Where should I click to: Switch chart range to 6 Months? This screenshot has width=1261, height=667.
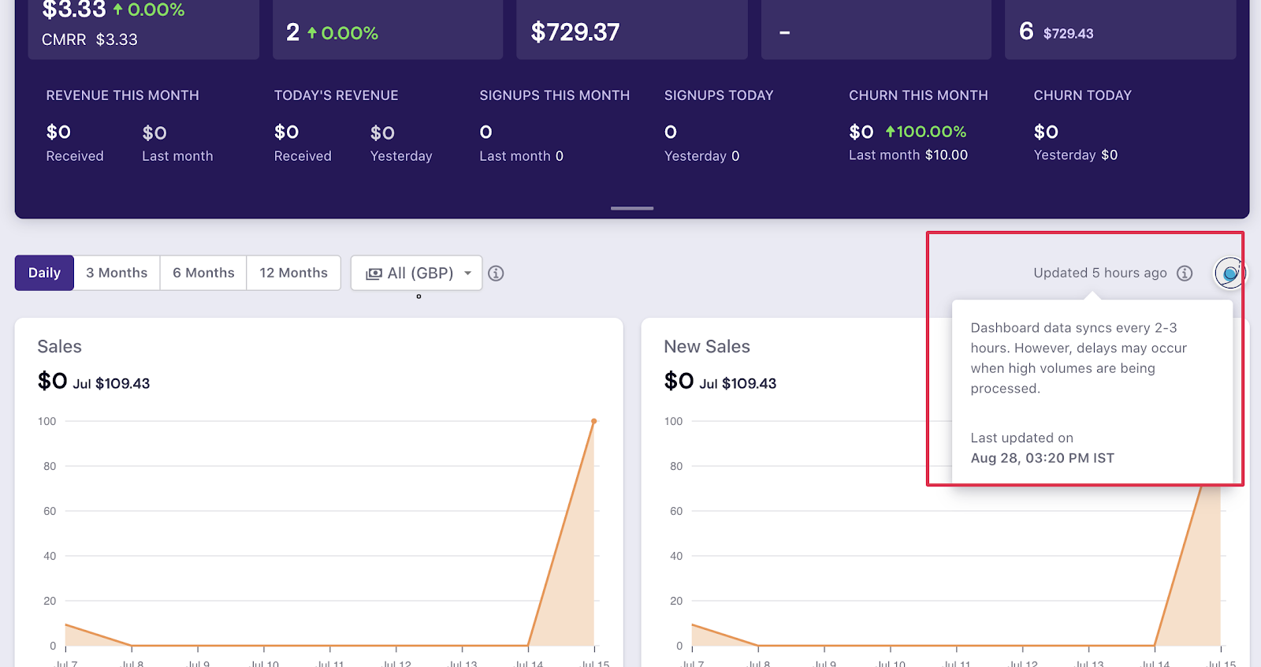pyautogui.click(x=203, y=273)
